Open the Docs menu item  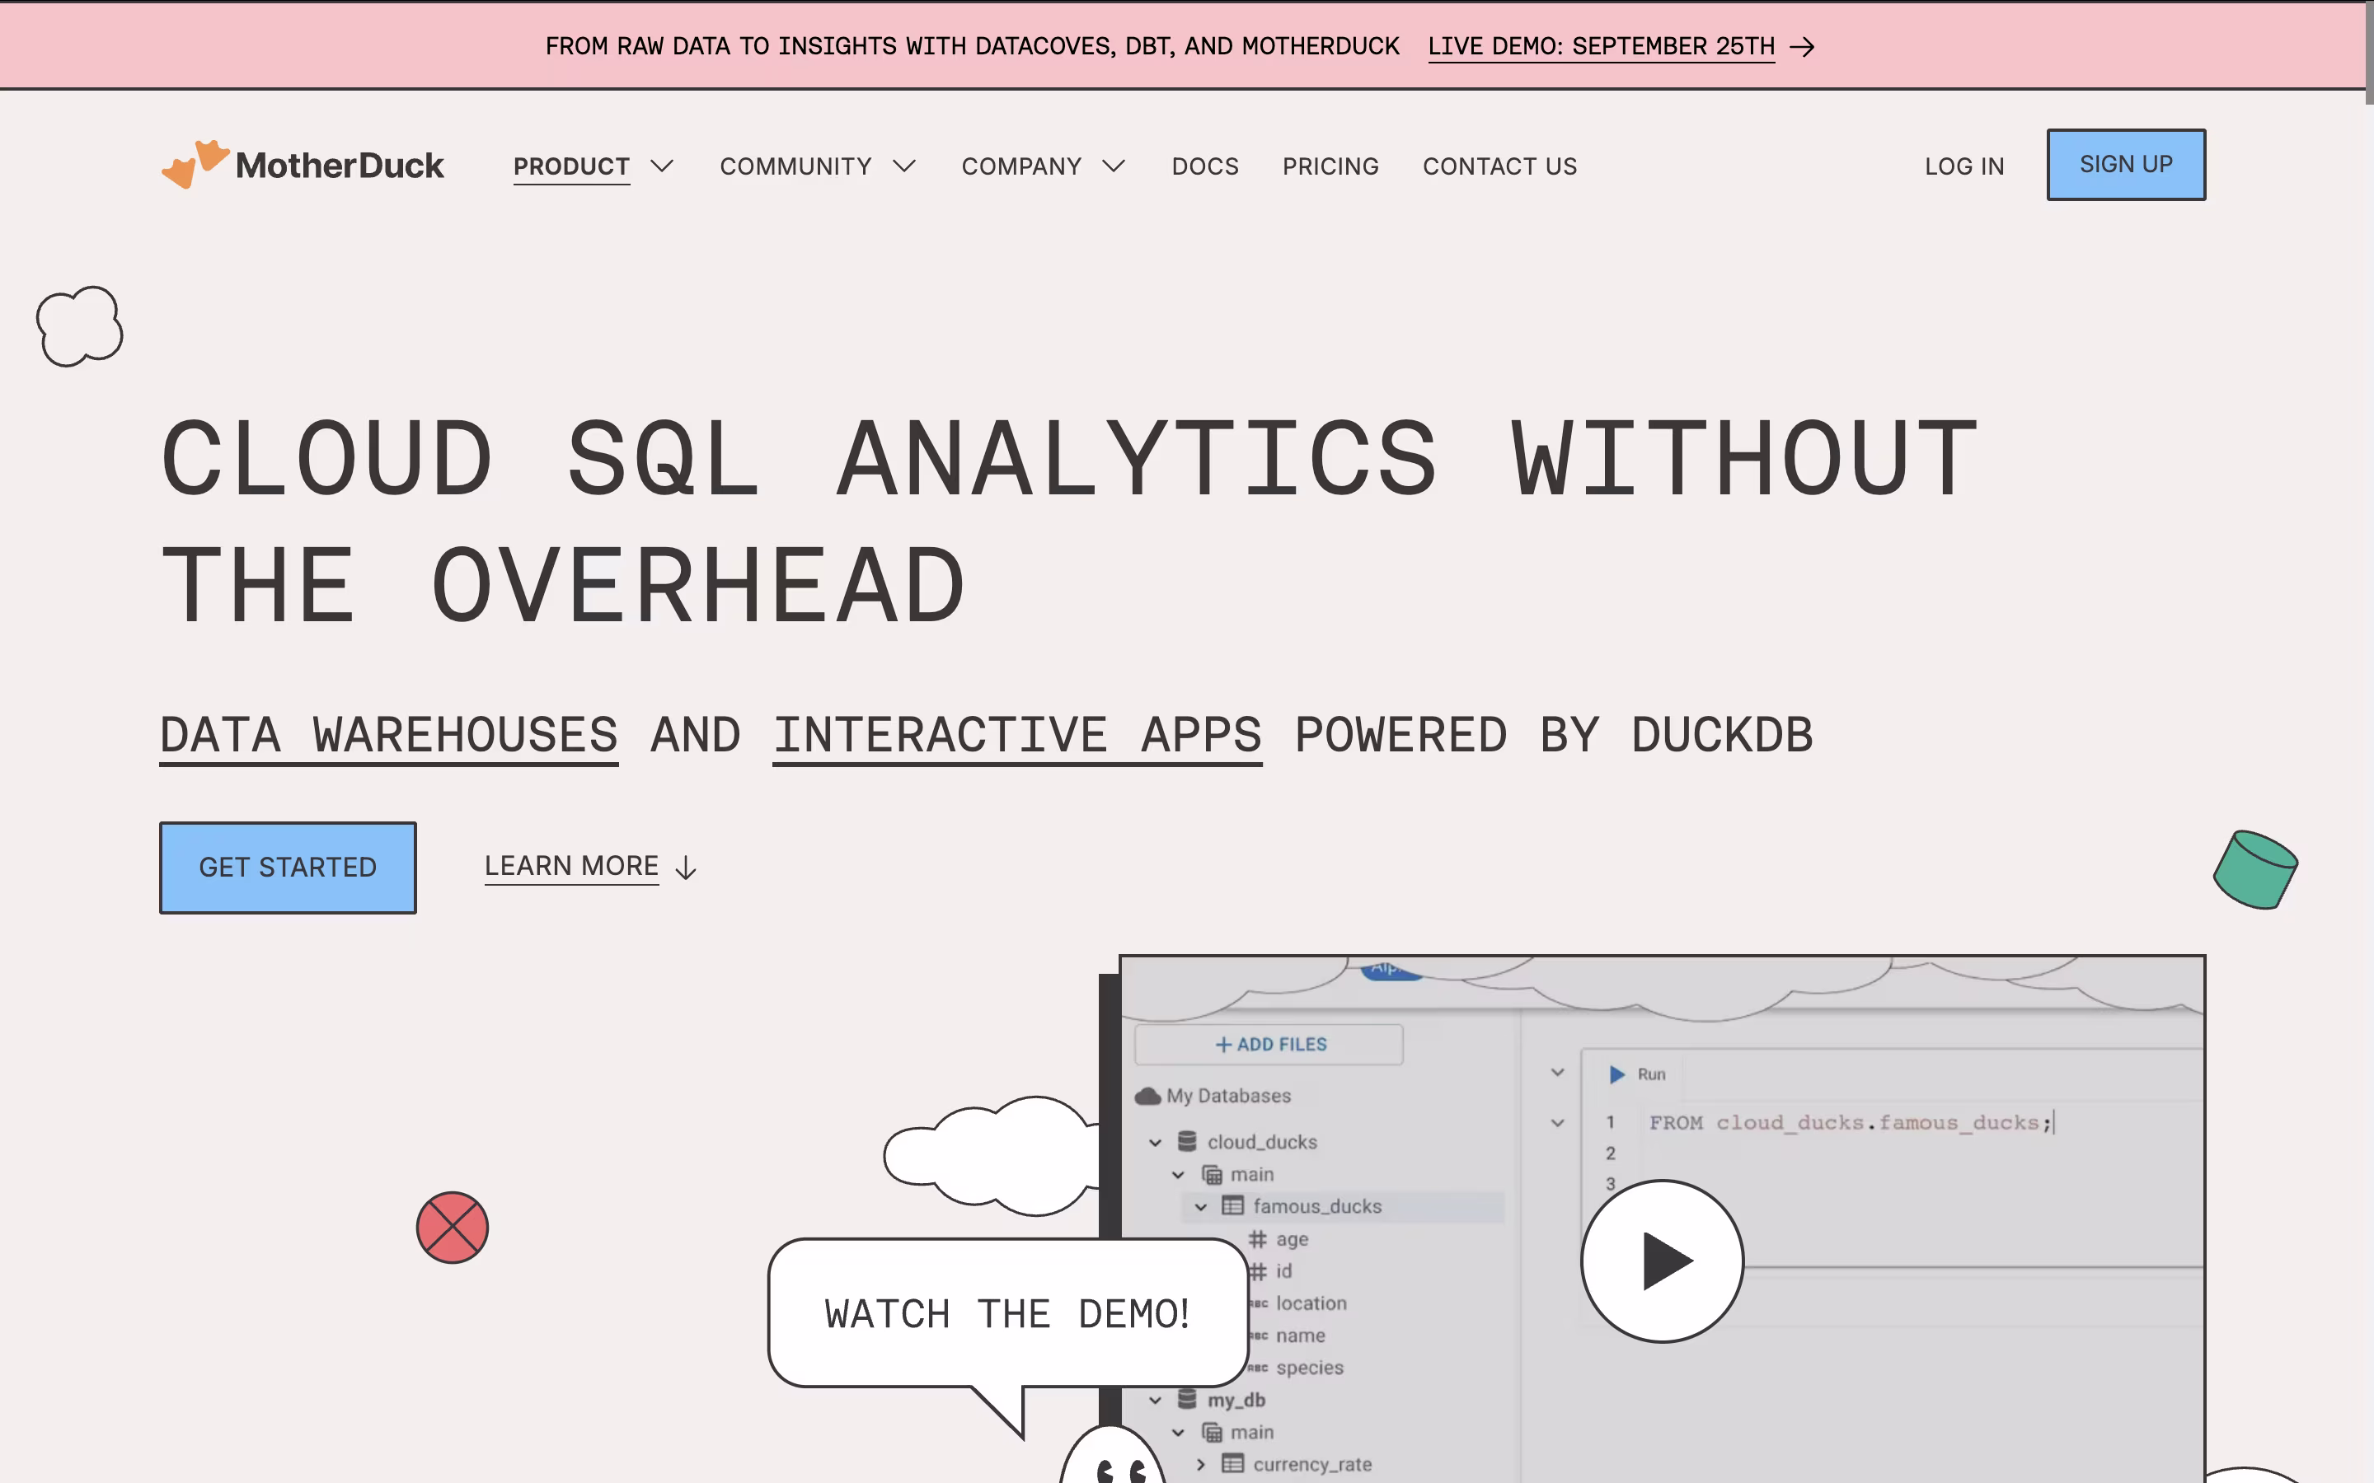[x=1204, y=166]
